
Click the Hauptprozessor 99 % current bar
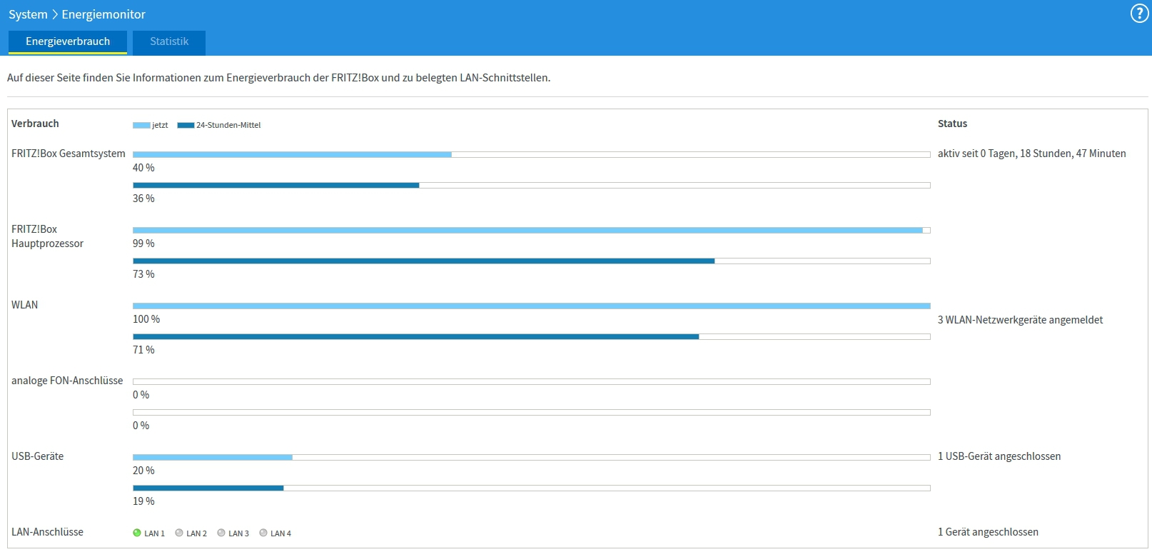coord(527,230)
